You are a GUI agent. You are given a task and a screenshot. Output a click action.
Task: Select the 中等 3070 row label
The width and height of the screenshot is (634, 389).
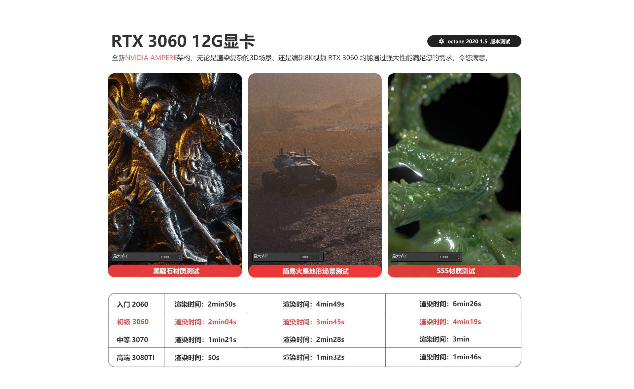coord(132,340)
